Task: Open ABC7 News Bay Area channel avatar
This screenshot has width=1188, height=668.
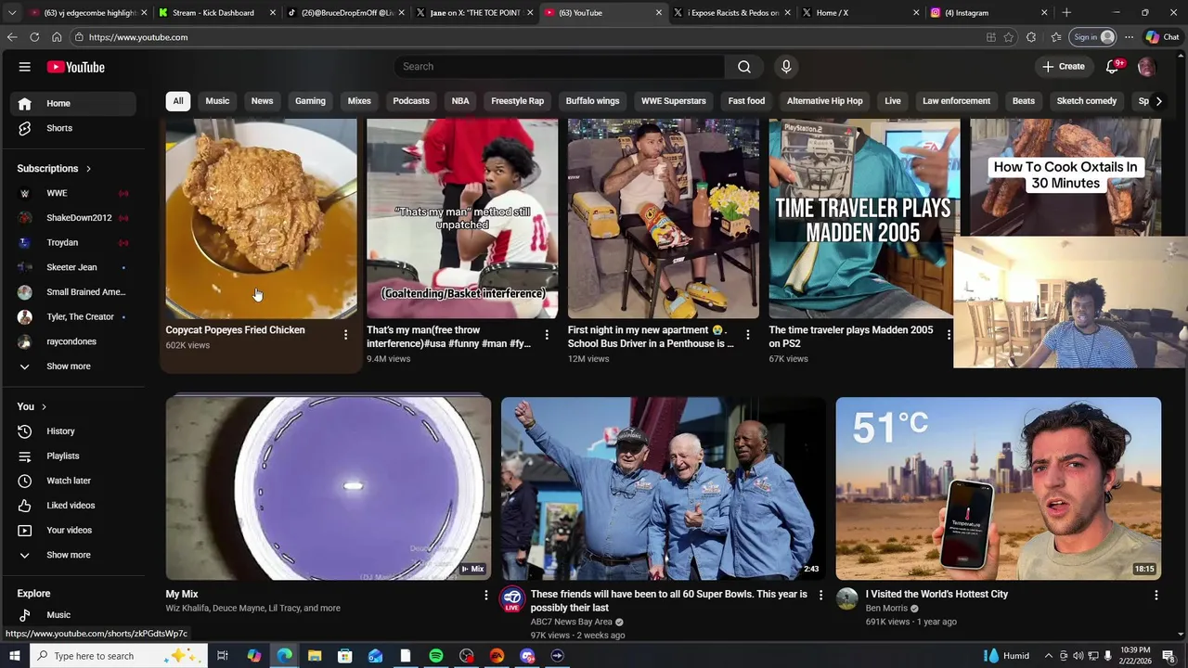Action: point(512,599)
